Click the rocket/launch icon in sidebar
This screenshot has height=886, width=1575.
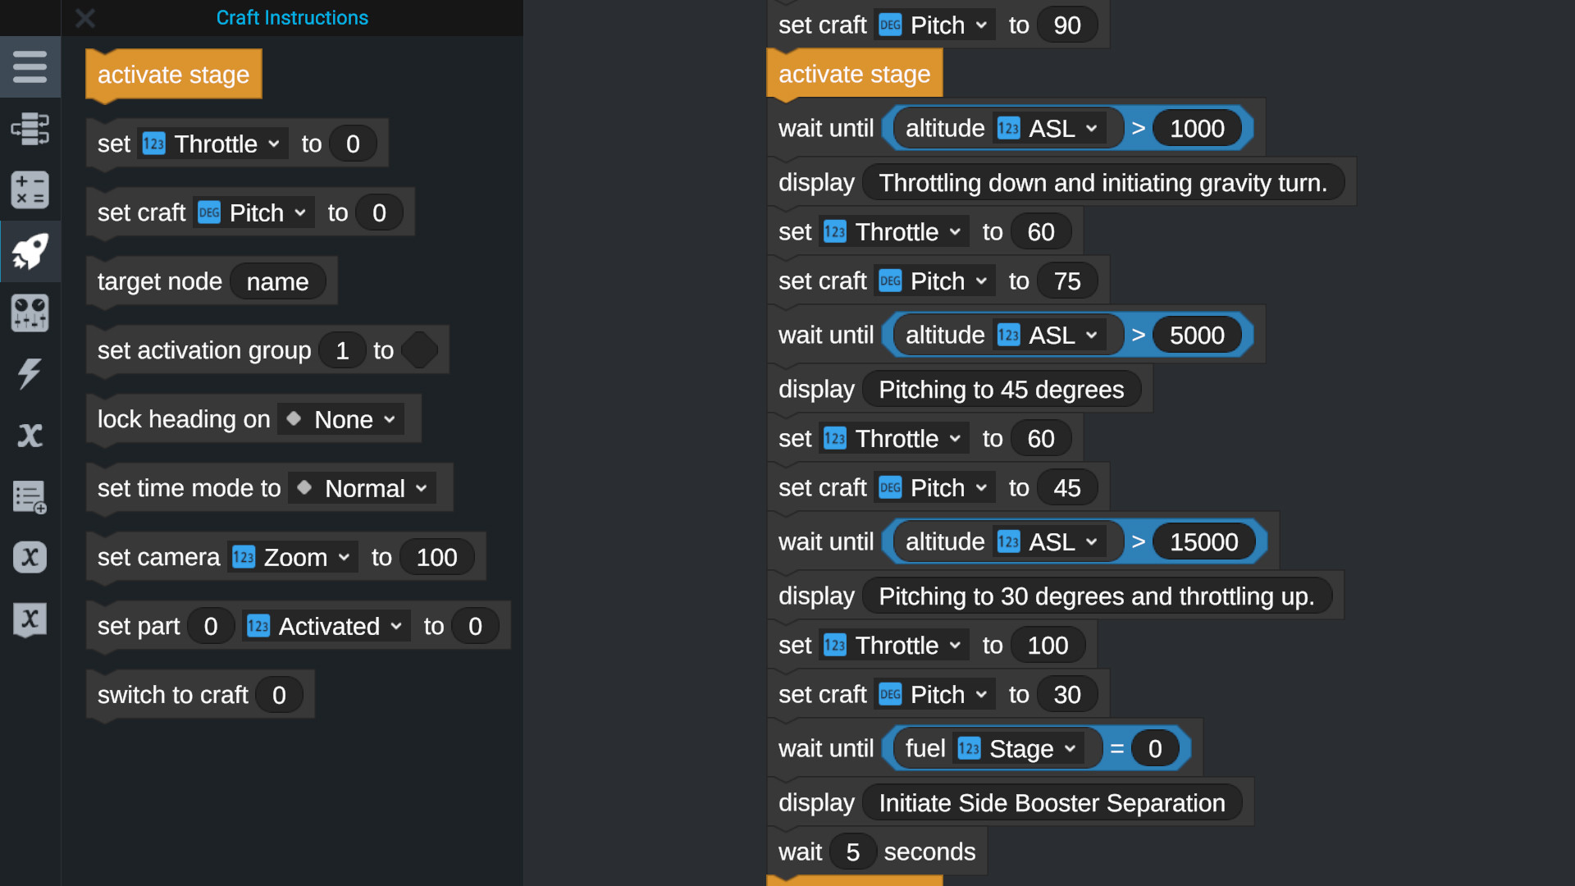point(30,251)
